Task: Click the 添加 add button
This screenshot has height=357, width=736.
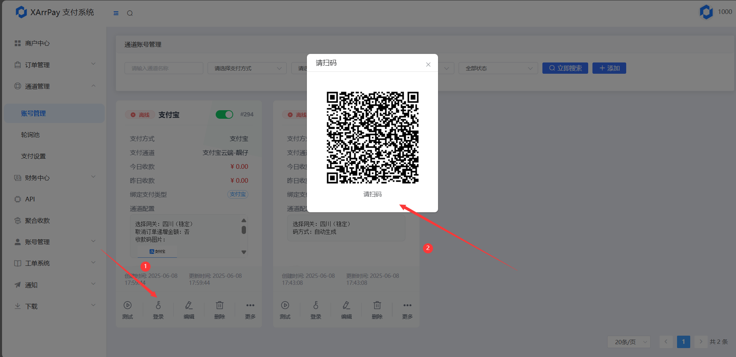Action: [x=609, y=68]
